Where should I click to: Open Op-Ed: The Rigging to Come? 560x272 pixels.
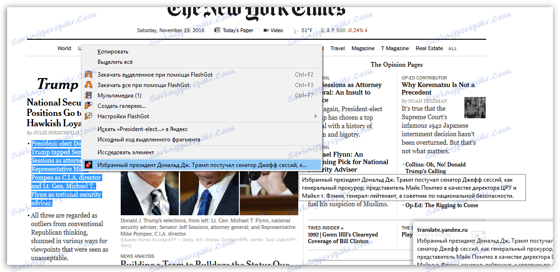click(x=442, y=205)
